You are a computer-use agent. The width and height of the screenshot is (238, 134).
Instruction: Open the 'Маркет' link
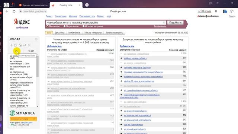point(101,16)
